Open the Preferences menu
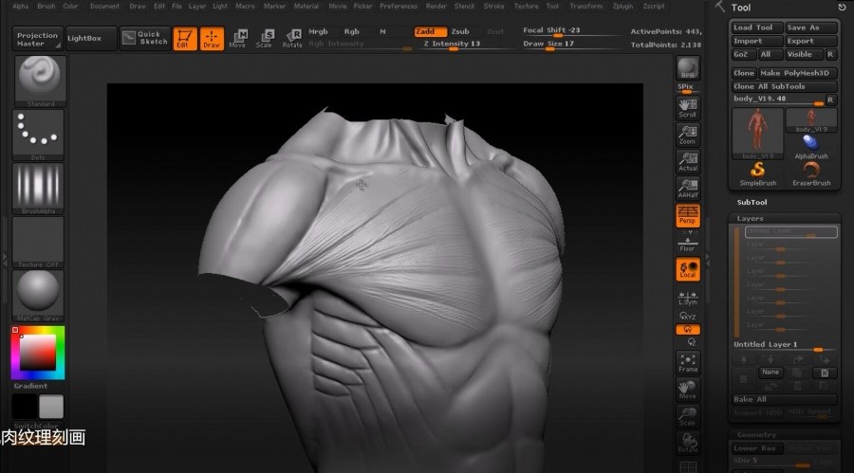 (399, 6)
